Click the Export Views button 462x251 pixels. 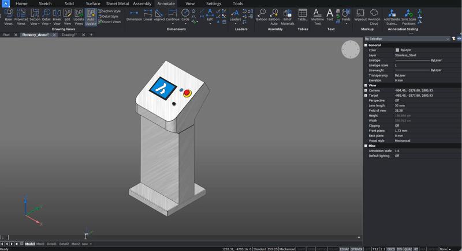pyautogui.click(x=109, y=22)
